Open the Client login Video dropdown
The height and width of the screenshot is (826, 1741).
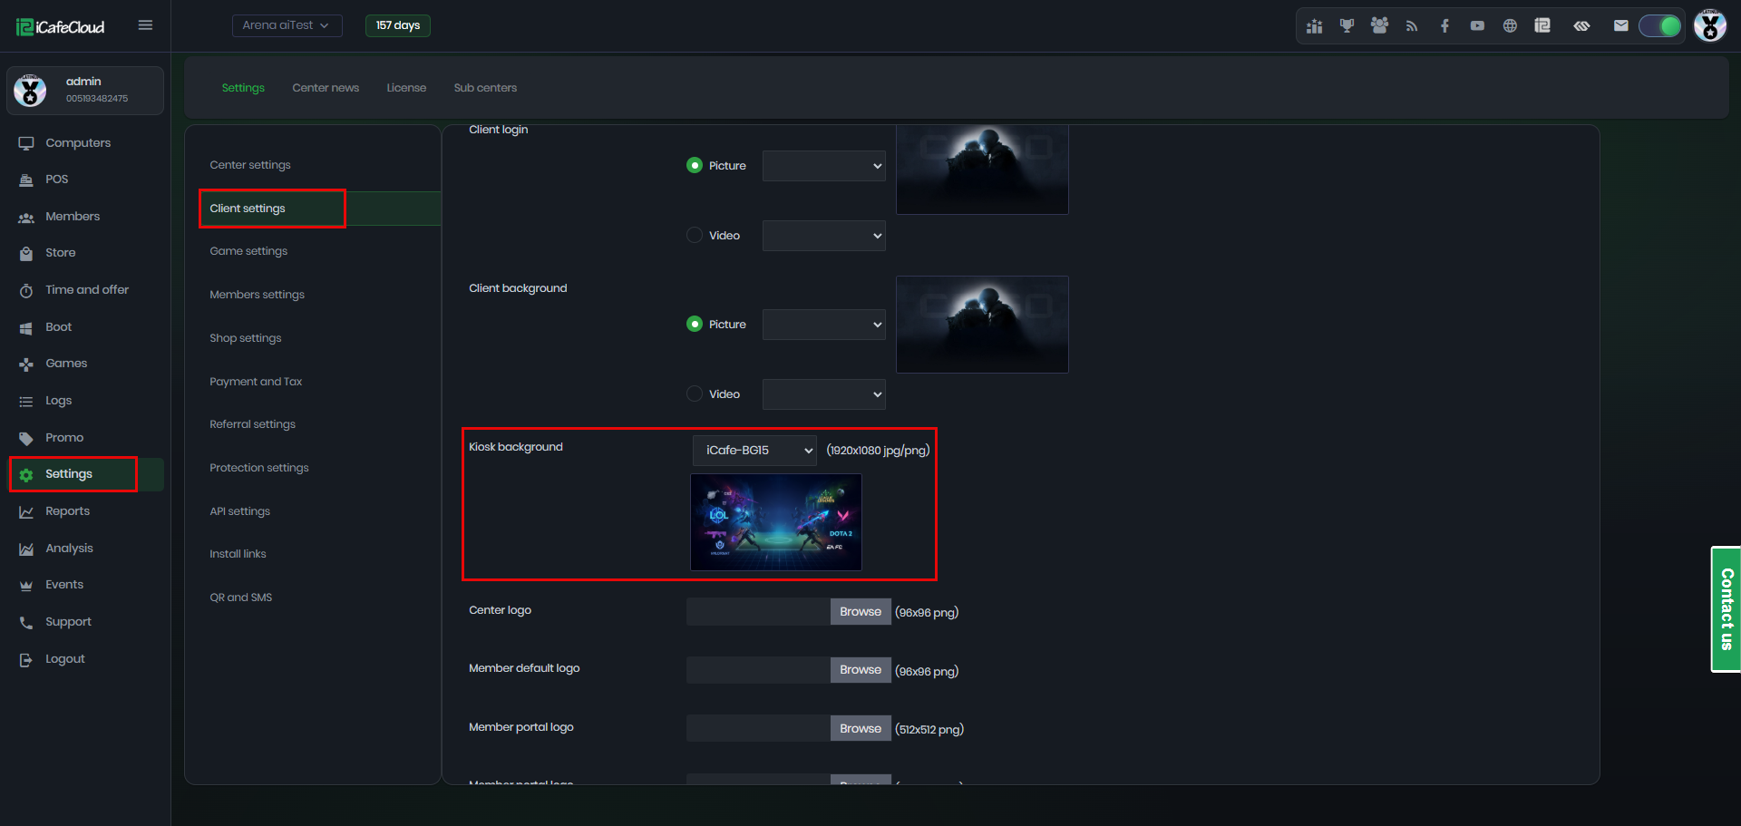823,236
